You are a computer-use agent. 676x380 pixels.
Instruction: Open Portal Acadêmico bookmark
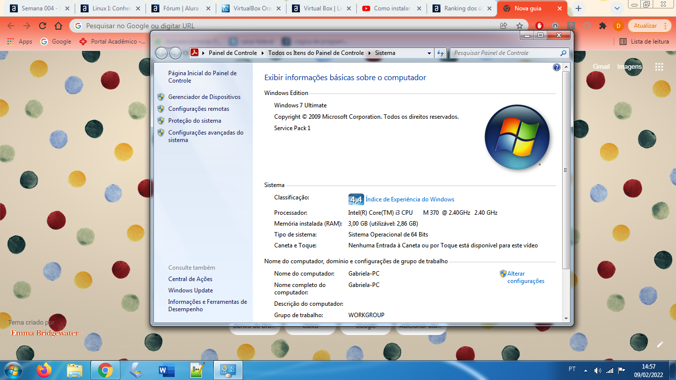[x=112, y=42]
